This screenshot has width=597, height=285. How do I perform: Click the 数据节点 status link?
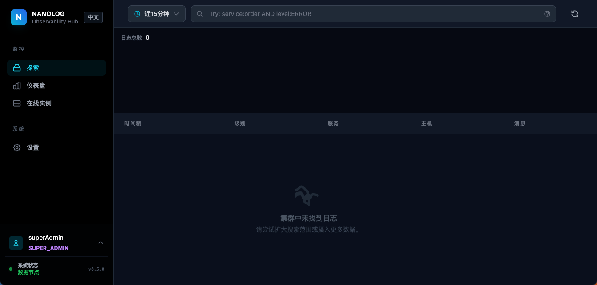point(28,273)
